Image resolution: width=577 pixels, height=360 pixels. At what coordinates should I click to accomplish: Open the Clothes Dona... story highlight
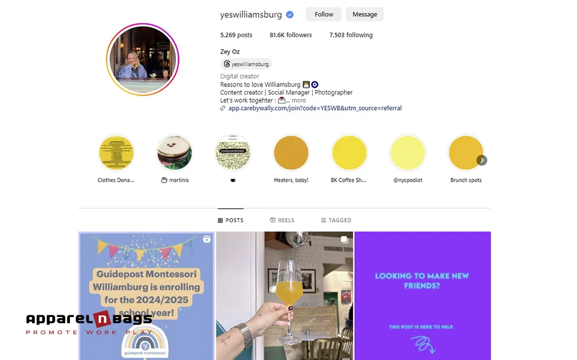pyautogui.click(x=116, y=152)
